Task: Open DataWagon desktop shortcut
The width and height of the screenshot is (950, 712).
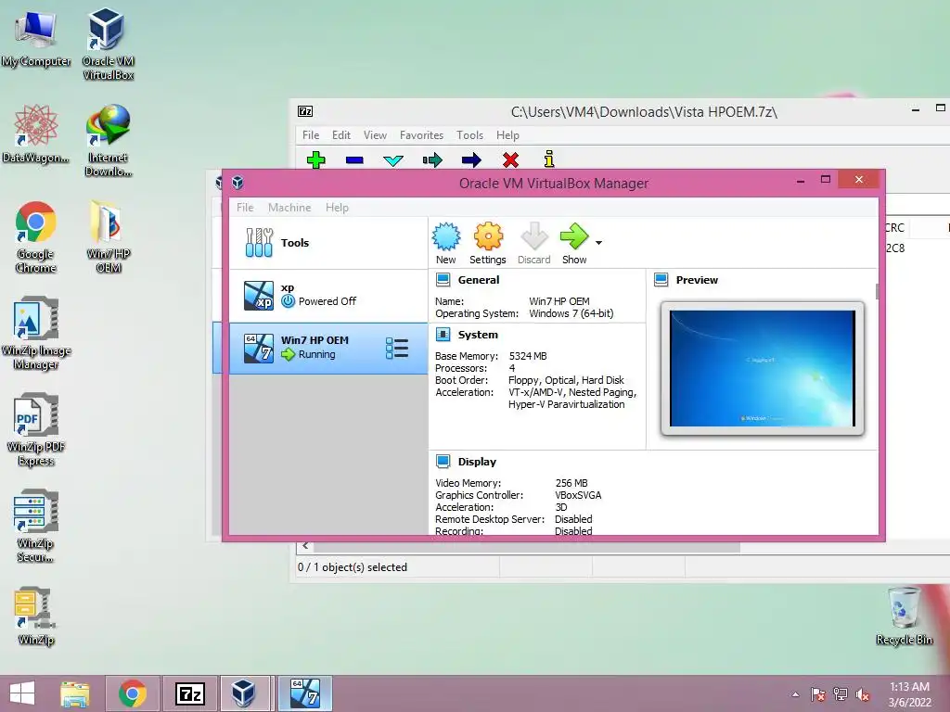Action: point(36,134)
